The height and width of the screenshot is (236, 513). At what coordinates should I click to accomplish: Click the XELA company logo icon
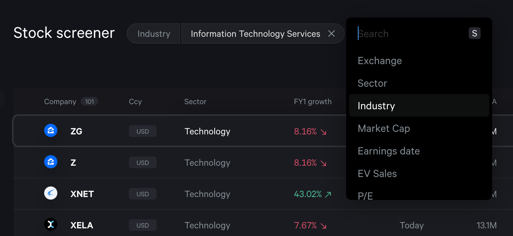coord(51,225)
